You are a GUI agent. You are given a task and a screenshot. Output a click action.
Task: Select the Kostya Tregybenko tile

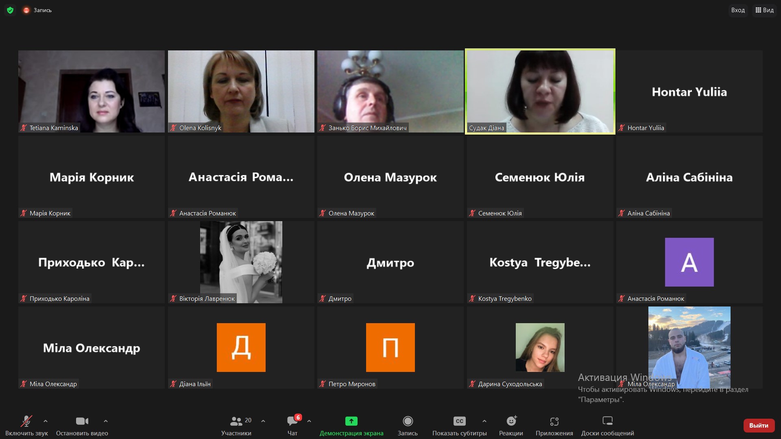pos(540,262)
